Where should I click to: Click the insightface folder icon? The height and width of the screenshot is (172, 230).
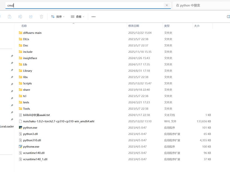click(21, 58)
